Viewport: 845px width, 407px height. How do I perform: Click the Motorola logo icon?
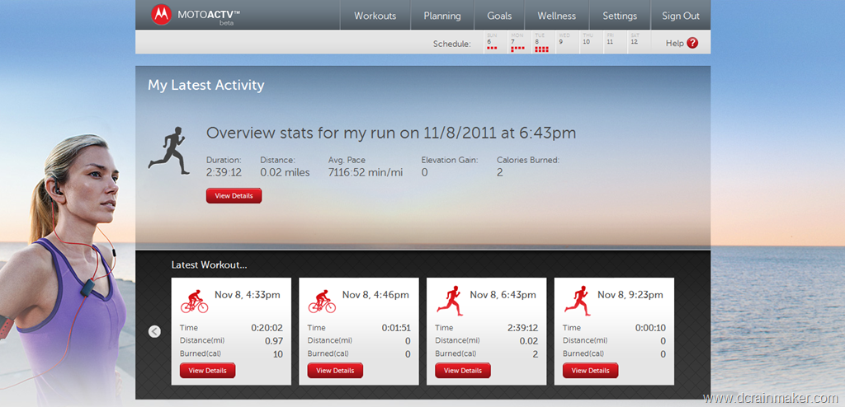pyautogui.click(x=161, y=15)
